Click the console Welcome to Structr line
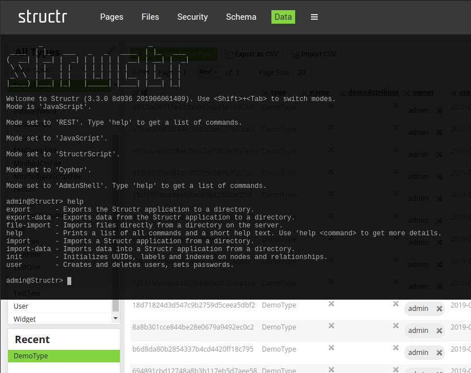Screen dimensions: 471x373 pos(171,99)
